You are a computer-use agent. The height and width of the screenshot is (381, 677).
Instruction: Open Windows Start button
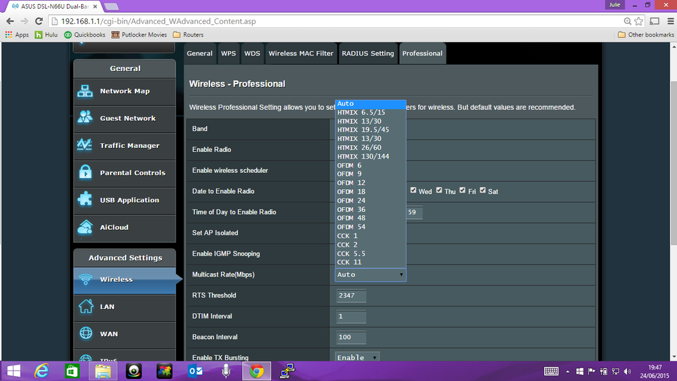coord(14,371)
